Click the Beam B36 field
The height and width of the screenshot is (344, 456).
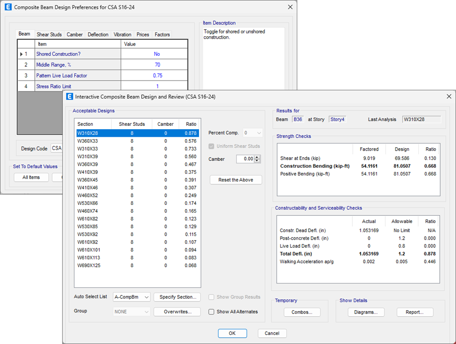[298, 120]
